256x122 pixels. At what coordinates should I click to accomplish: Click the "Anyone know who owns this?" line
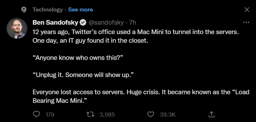(x=77, y=58)
